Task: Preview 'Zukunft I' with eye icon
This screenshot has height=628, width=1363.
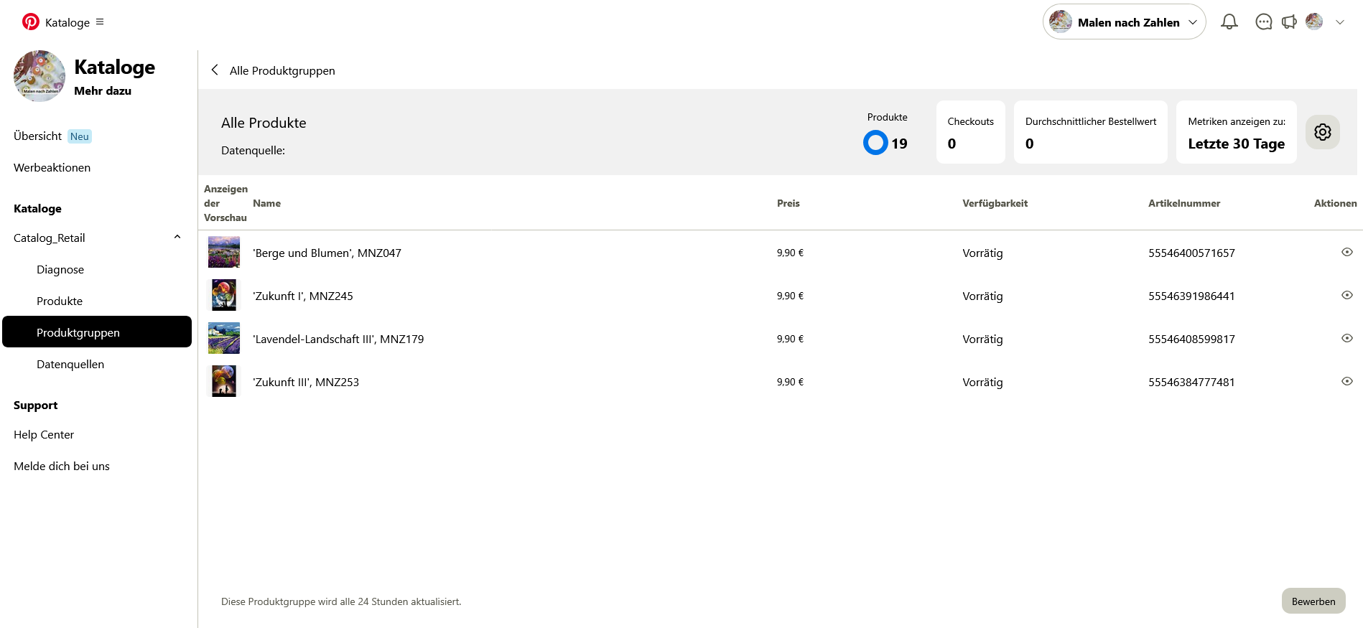Action: point(1347,296)
